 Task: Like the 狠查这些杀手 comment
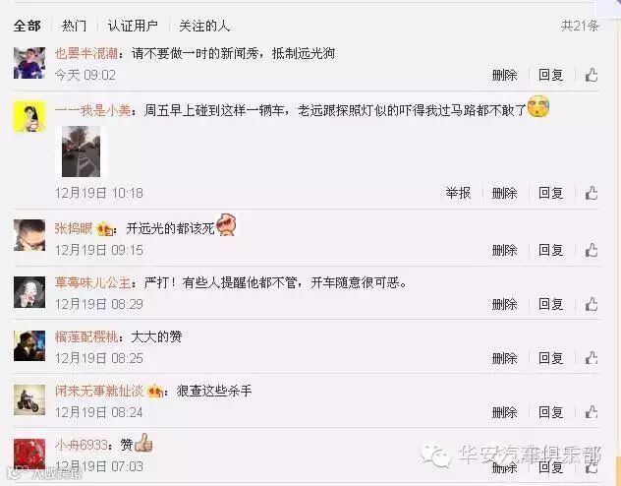point(592,412)
